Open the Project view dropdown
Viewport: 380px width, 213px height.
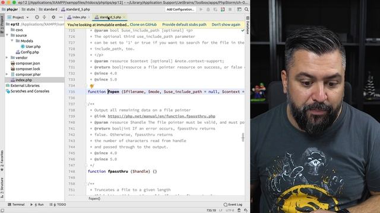tap(18, 17)
